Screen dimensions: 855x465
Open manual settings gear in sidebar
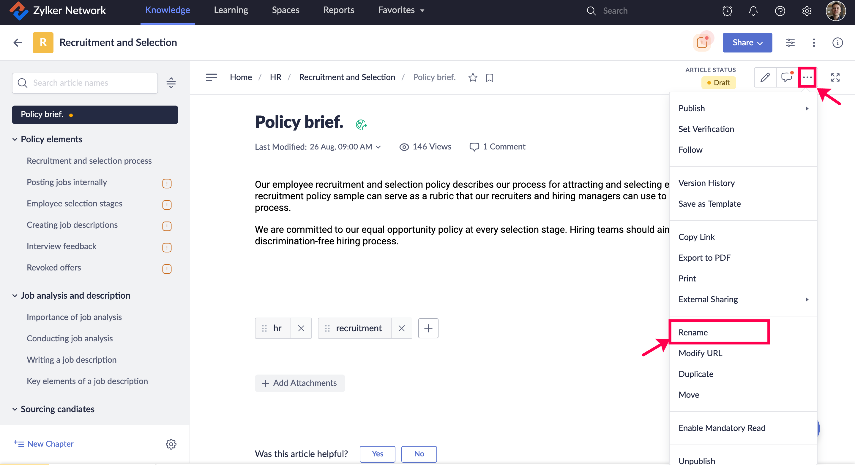(171, 444)
